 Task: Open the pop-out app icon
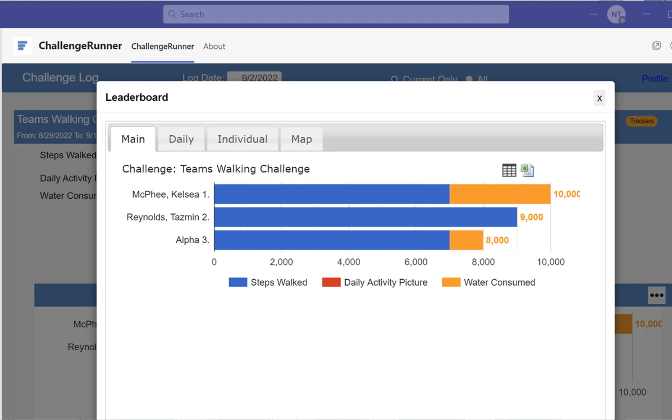656,45
